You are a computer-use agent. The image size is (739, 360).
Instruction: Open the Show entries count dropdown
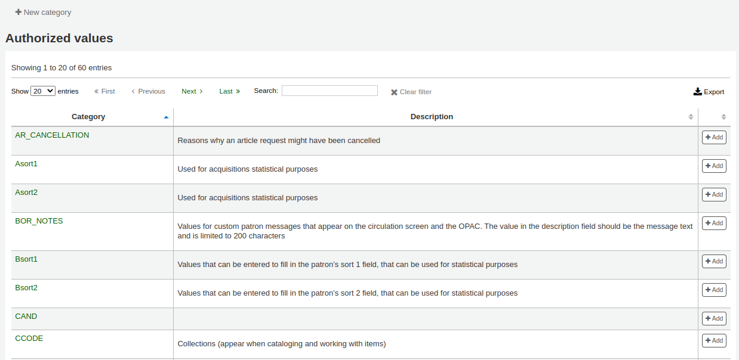coord(43,91)
